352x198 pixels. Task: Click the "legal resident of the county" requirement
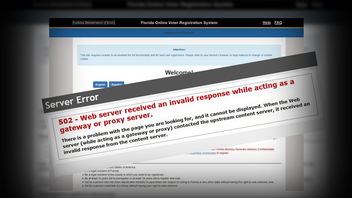[x=124, y=175]
